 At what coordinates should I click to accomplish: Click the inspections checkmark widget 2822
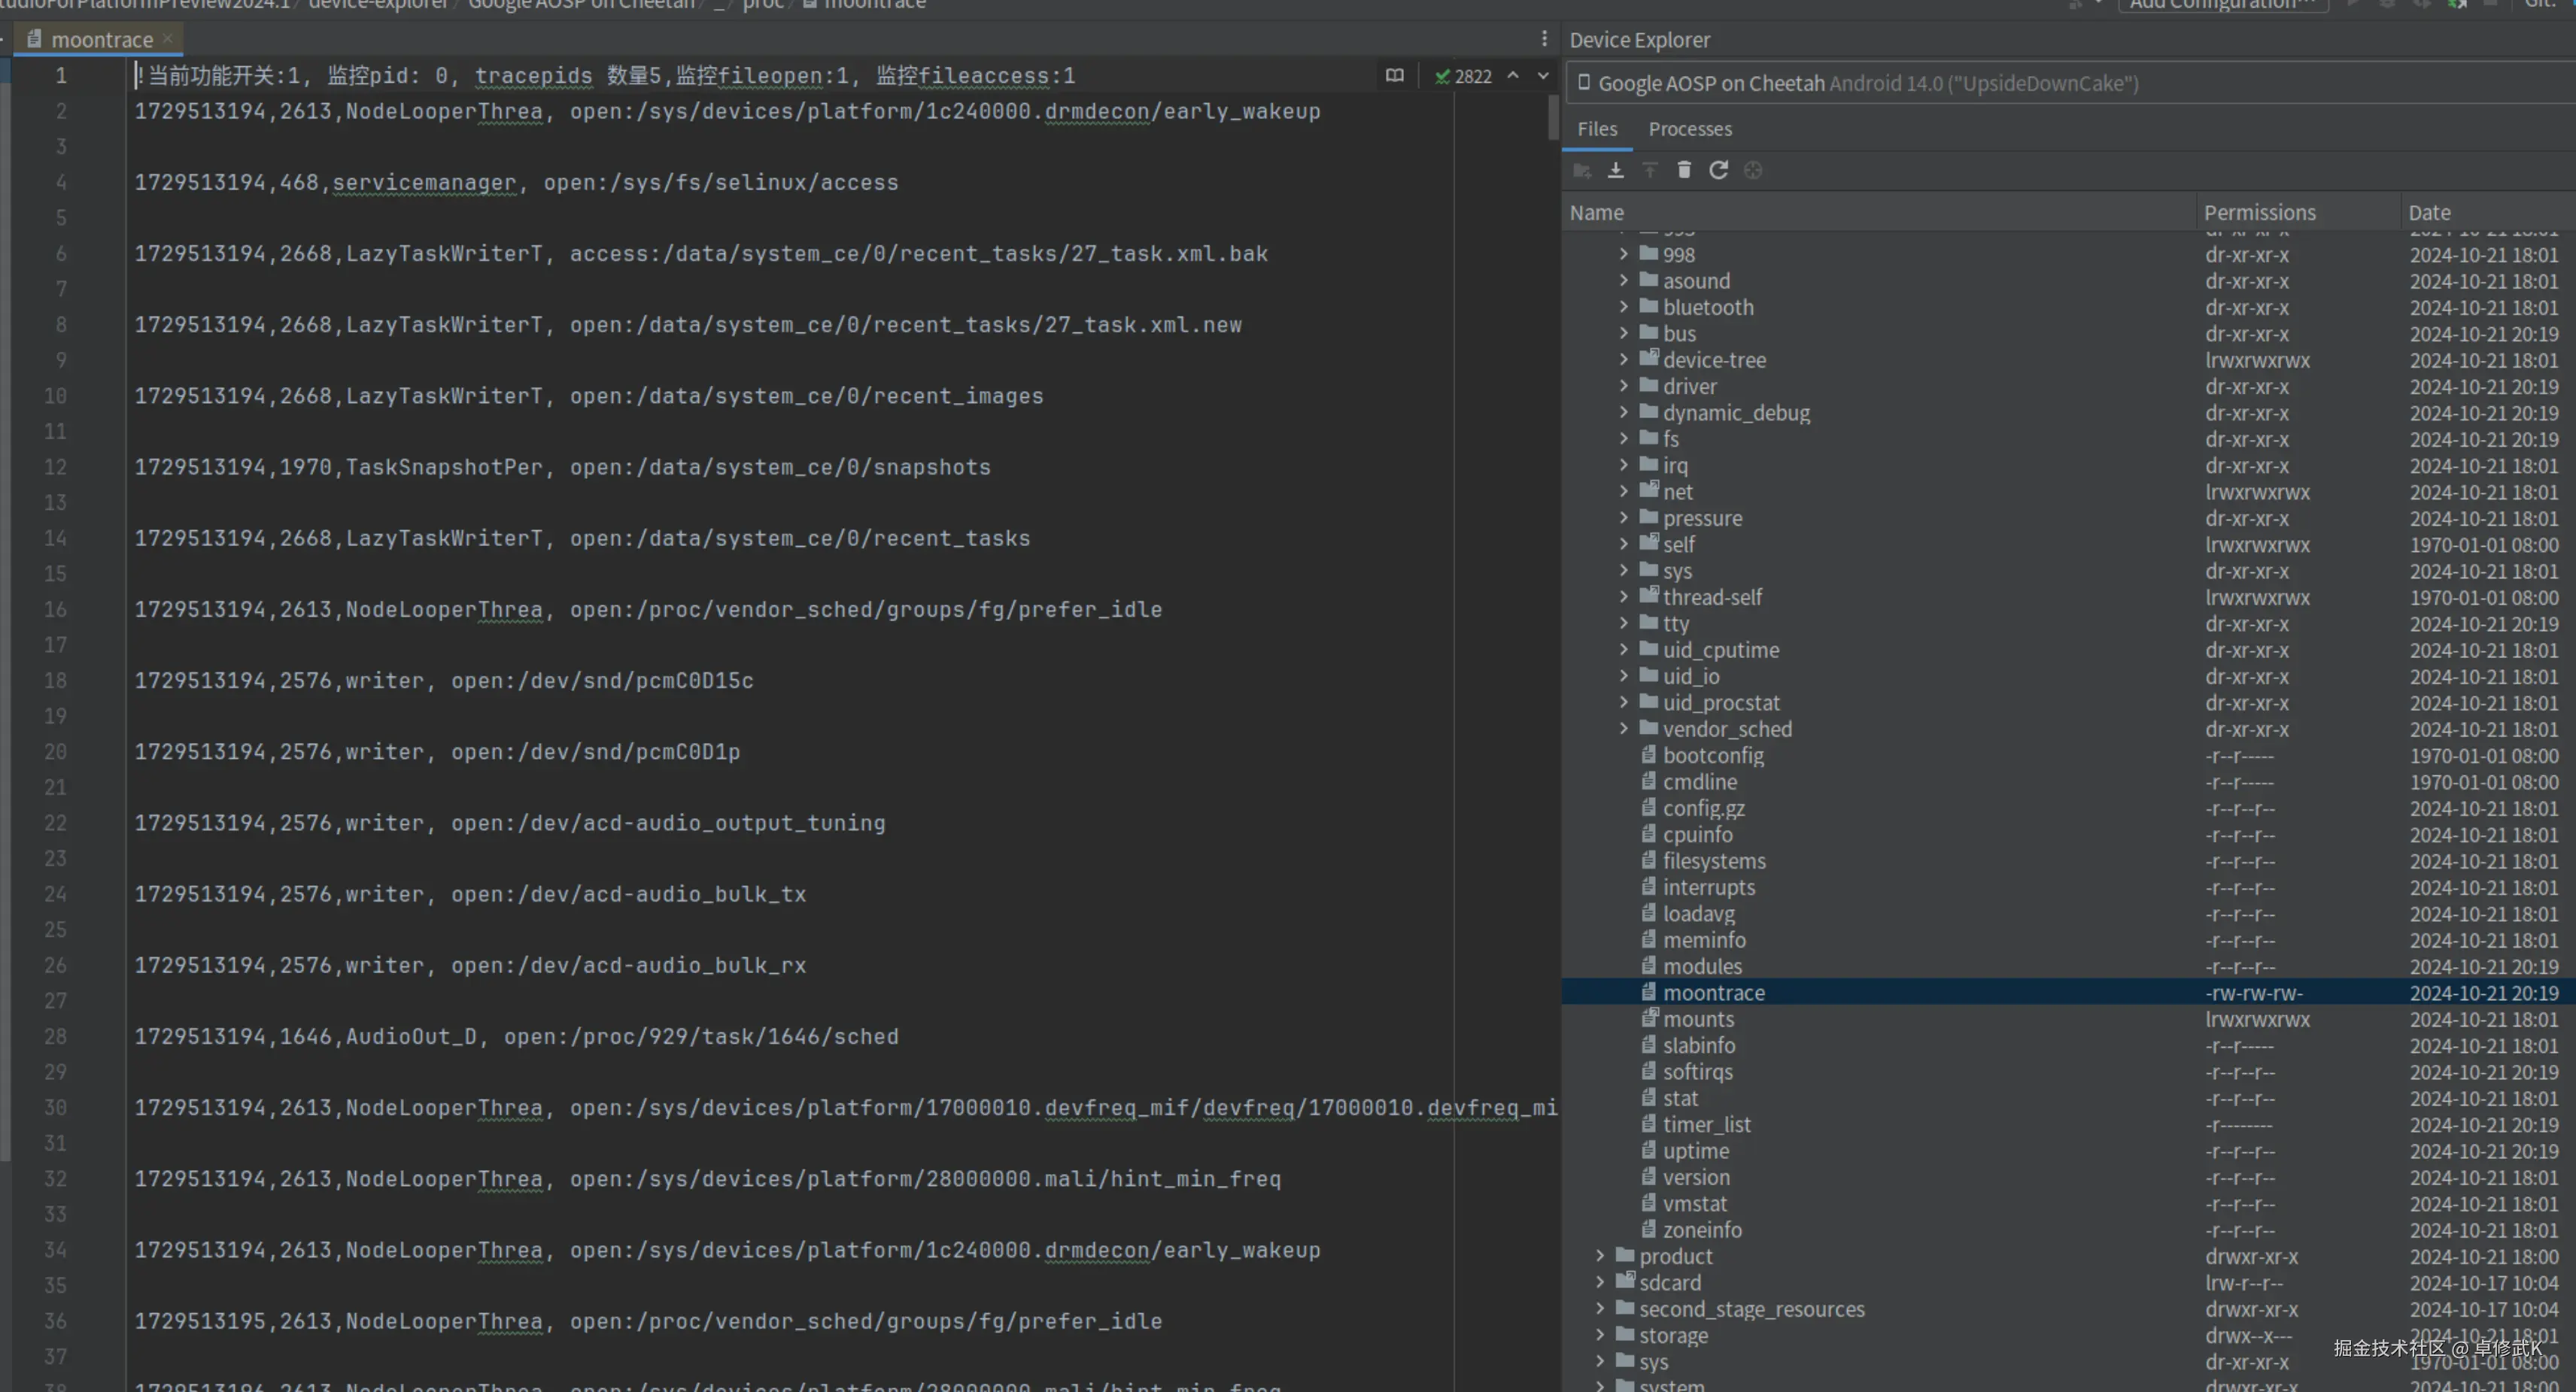pos(1463,76)
